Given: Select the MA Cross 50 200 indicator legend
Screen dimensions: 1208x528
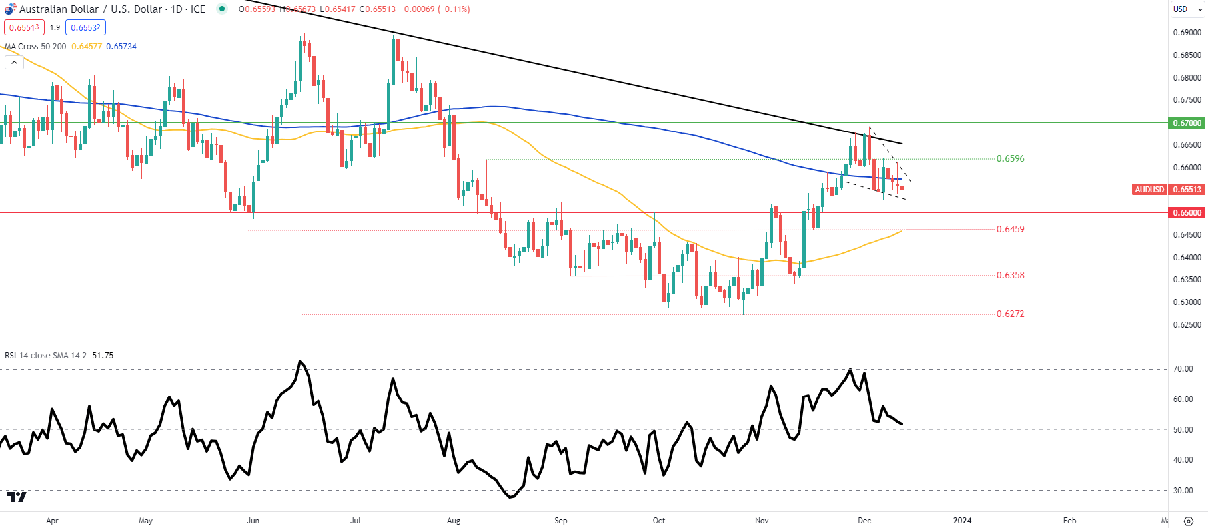Looking at the screenshot, I should point(35,46).
